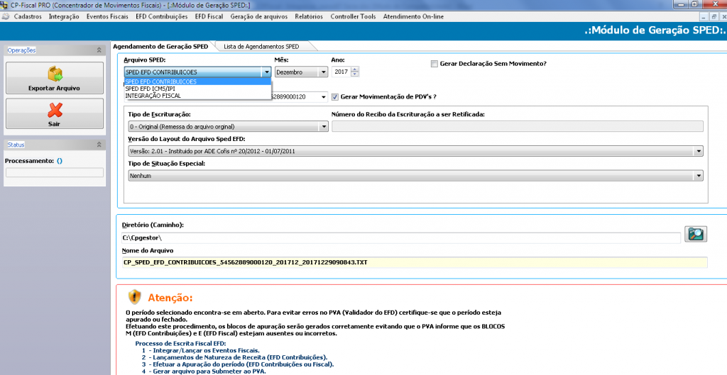The width and height of the screenshot is (727, 375).
Task: Expand the Tipo de Escrituração dropdown
Action: coord(324,126)
